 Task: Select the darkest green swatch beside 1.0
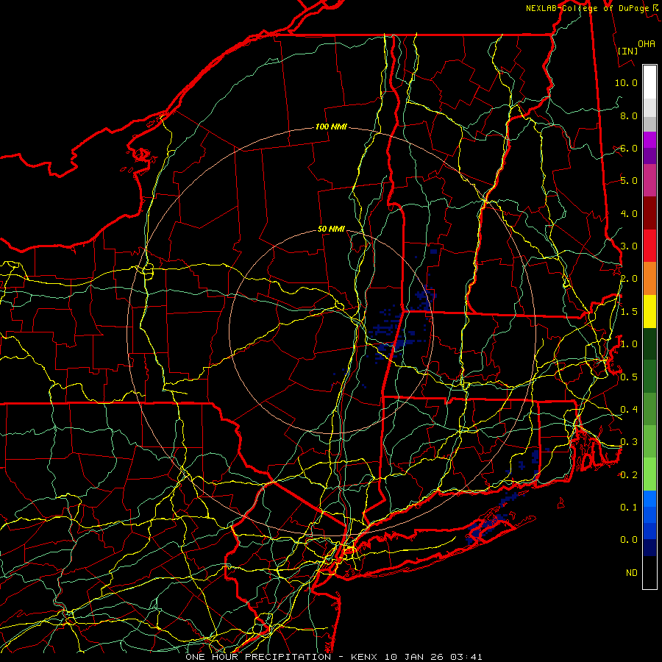(x=649, y=344)
